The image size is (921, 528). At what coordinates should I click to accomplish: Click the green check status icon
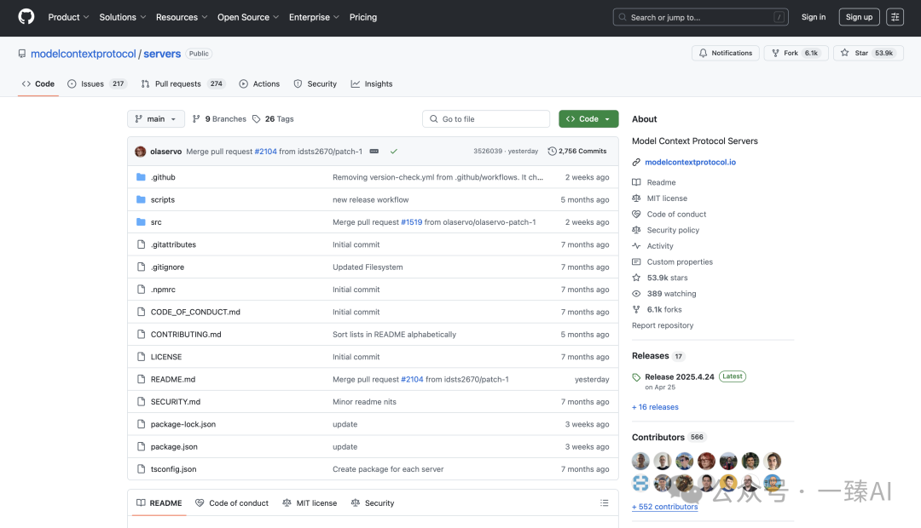(393, 152)
